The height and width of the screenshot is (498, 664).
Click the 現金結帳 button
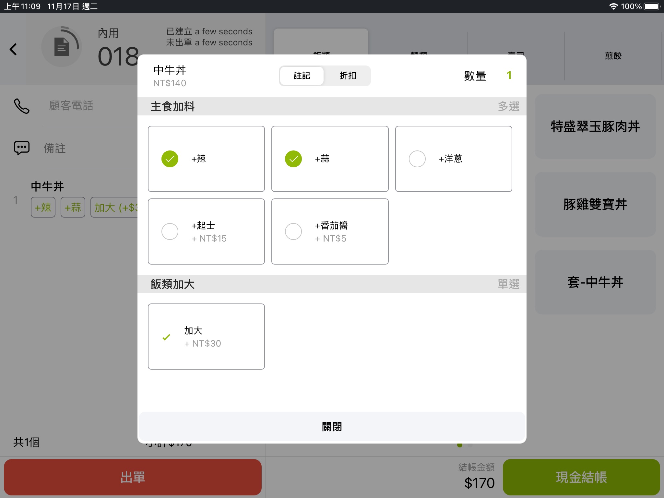(x=581, y=477)
